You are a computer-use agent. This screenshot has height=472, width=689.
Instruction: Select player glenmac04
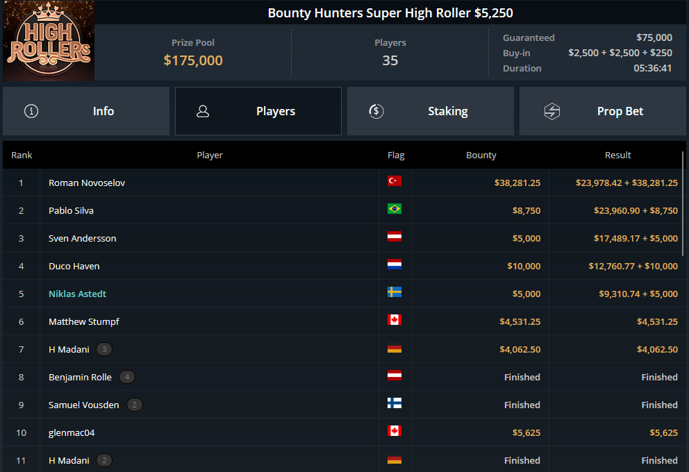[72, 432]
